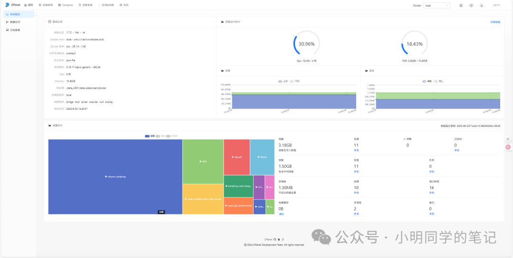Click Docker Host value unix:///var/run/docker.sock
Viewport: 513px width, 258px height.
(x=85, y=39)
